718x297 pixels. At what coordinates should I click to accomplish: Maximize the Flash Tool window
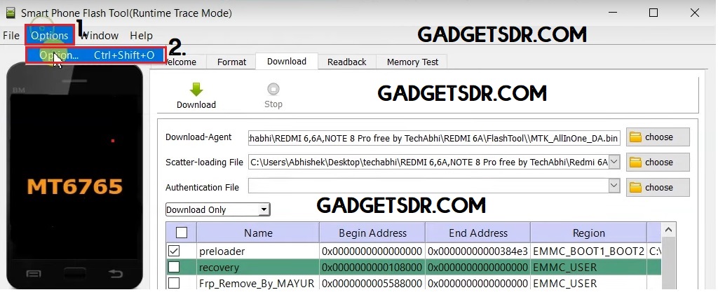click(653, 13)
